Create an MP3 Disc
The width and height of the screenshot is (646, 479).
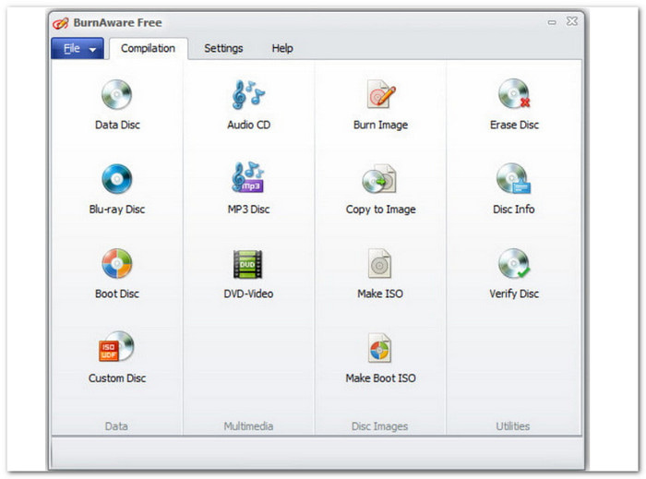pos(249,189)
